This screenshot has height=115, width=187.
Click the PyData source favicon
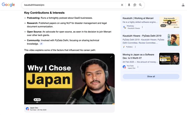tap(124, 47)
